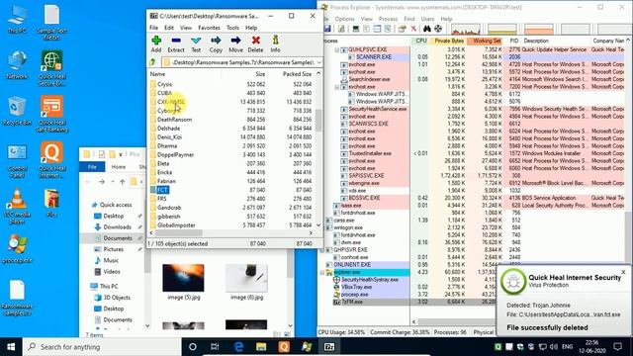Click the Kill Process red X icon
The width and height of the screenshot is (633, 356).
[x=413, y=29]
